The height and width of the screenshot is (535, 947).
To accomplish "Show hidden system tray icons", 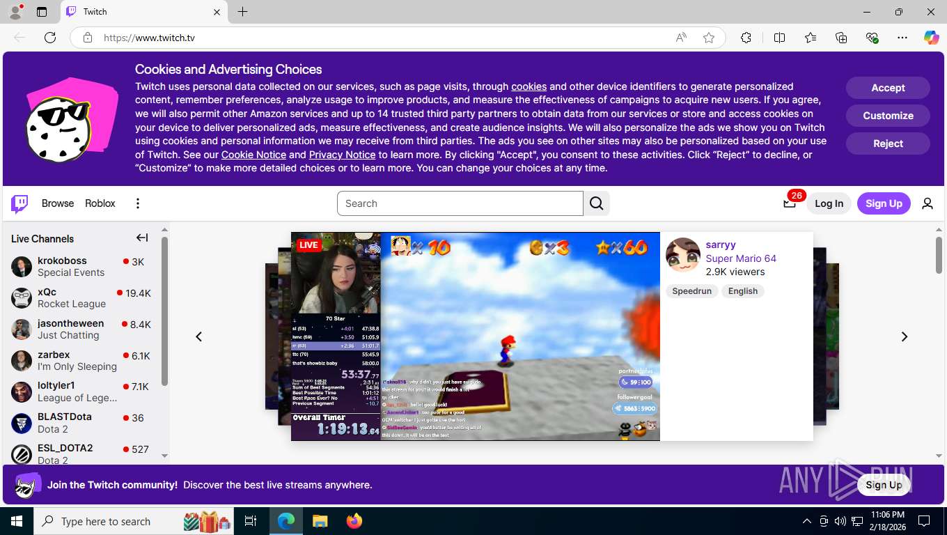I will [807, 521].
